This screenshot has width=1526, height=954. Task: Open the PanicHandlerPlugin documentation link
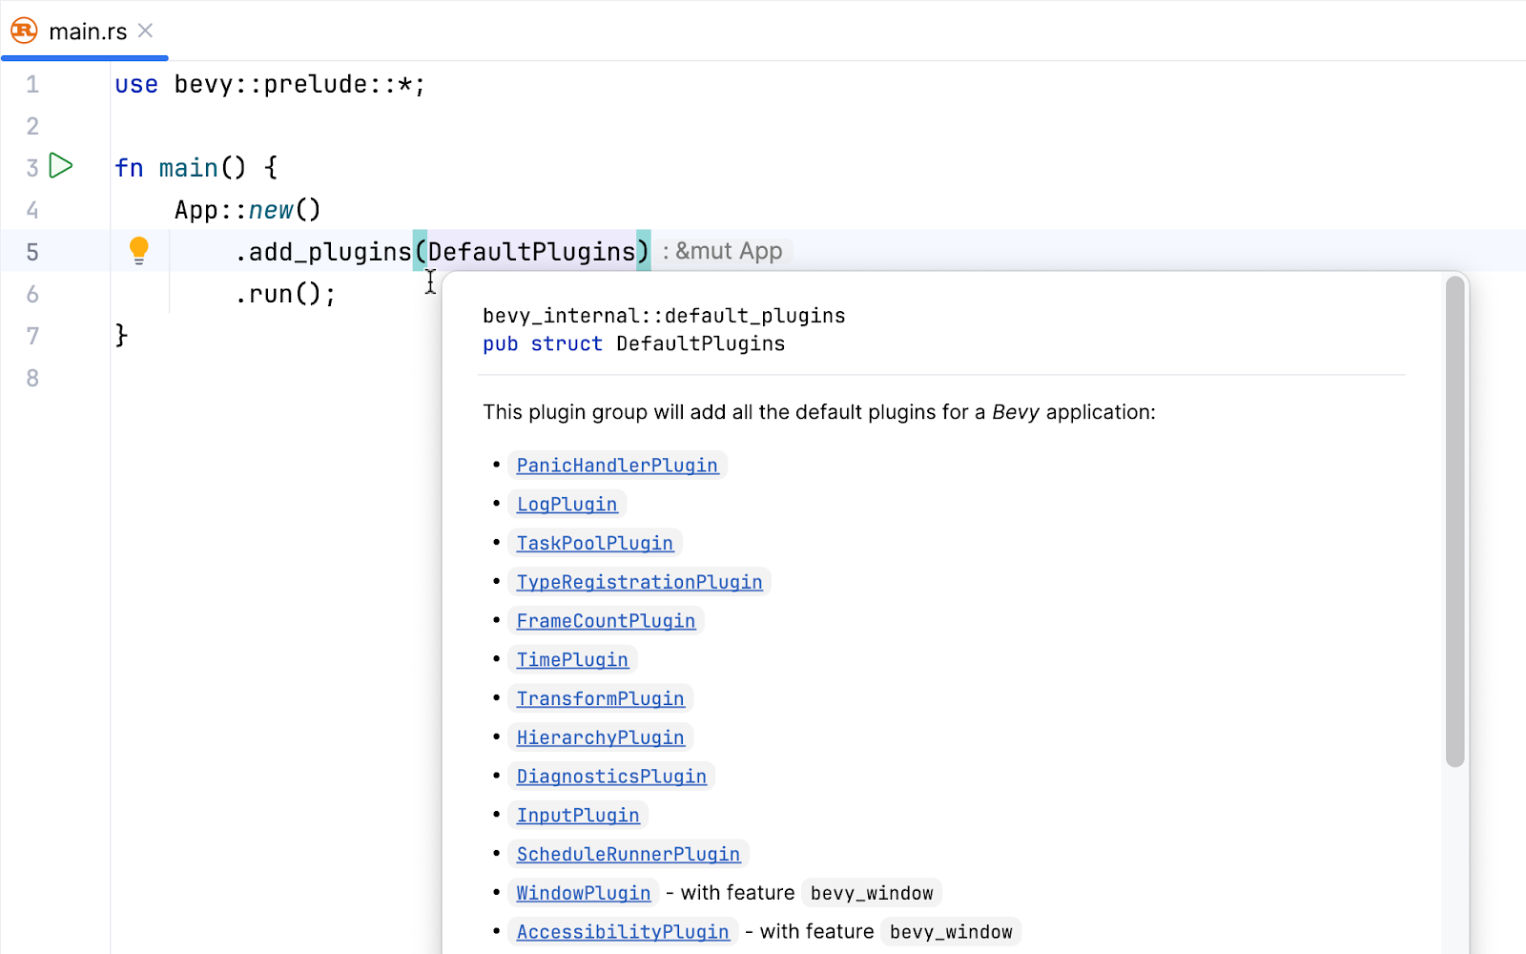pos(617,466)
